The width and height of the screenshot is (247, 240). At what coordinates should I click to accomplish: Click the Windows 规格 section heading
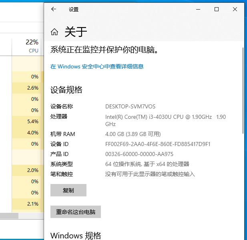coord(76,236)
